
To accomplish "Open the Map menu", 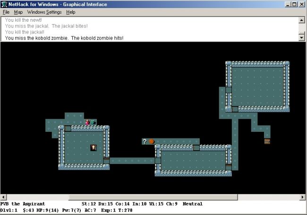I will click(x=18, y=12).
